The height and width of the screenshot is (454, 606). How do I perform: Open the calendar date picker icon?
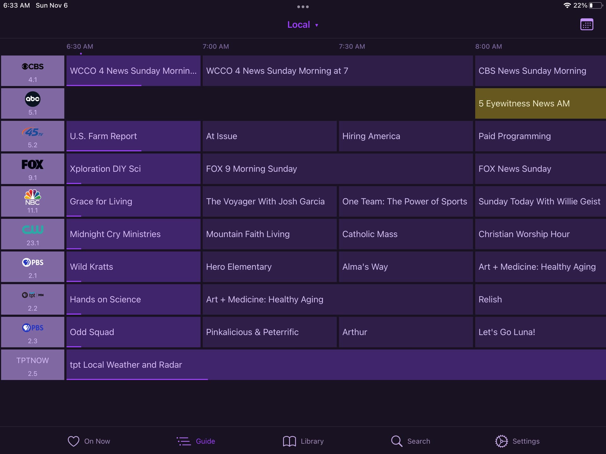click(586, 25)
